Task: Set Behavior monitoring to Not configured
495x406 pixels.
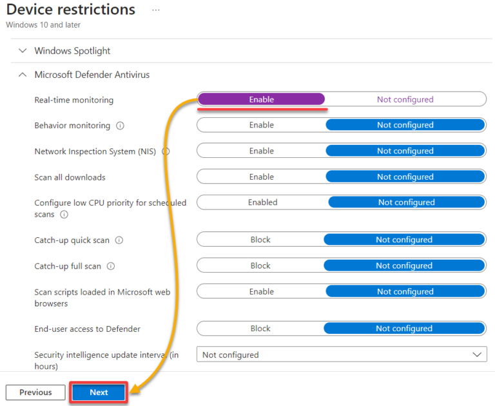Action: 405,125
